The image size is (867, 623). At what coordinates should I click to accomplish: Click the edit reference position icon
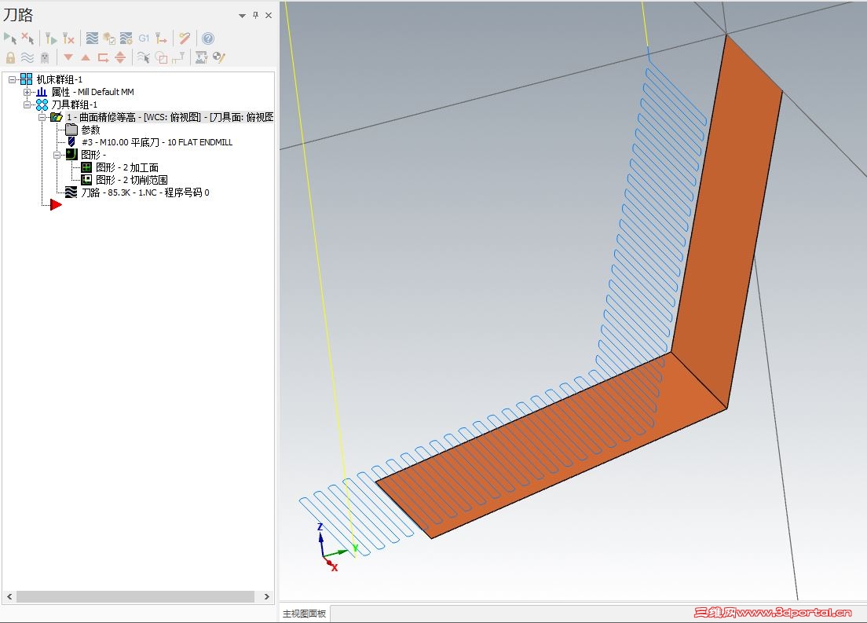(x=178, y=57)
